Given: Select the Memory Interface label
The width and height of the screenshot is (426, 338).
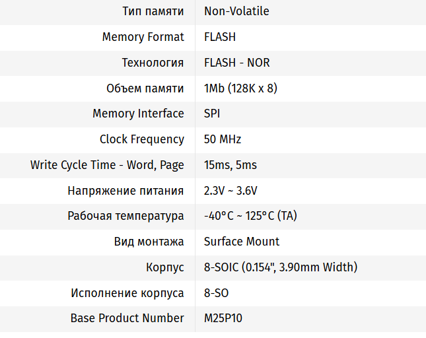Looking at the screenshot, I should (138, 114).
